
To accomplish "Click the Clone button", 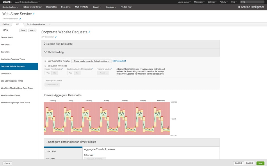I will [x=23, y=30].
